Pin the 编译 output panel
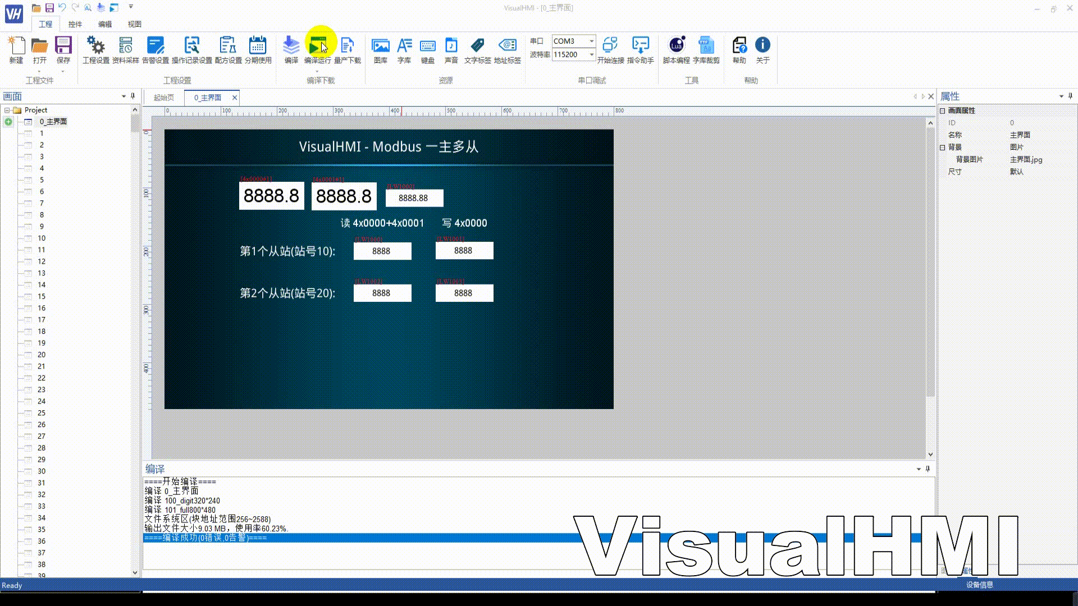The width and height of the screenshot is (1078, 606). (x=928, y=469)
